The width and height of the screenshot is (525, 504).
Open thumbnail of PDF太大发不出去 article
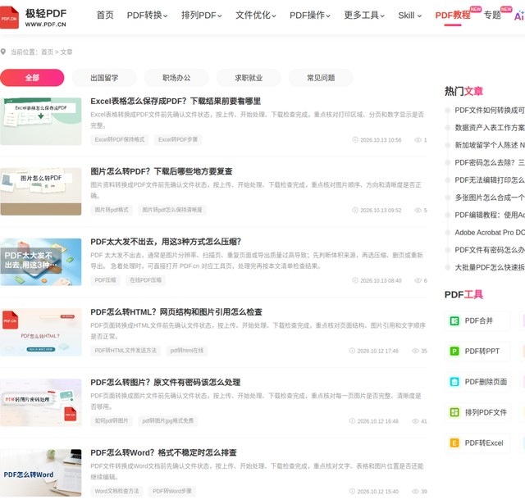40,262
